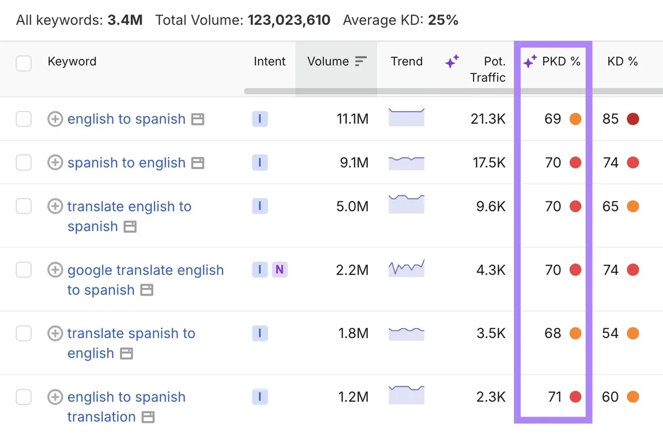Click the KD % column header
The image size is (663, 436).
click(x=623, y=61)
